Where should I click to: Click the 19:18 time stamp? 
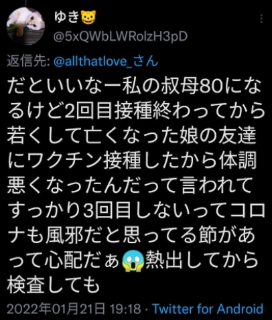point(126,309)
